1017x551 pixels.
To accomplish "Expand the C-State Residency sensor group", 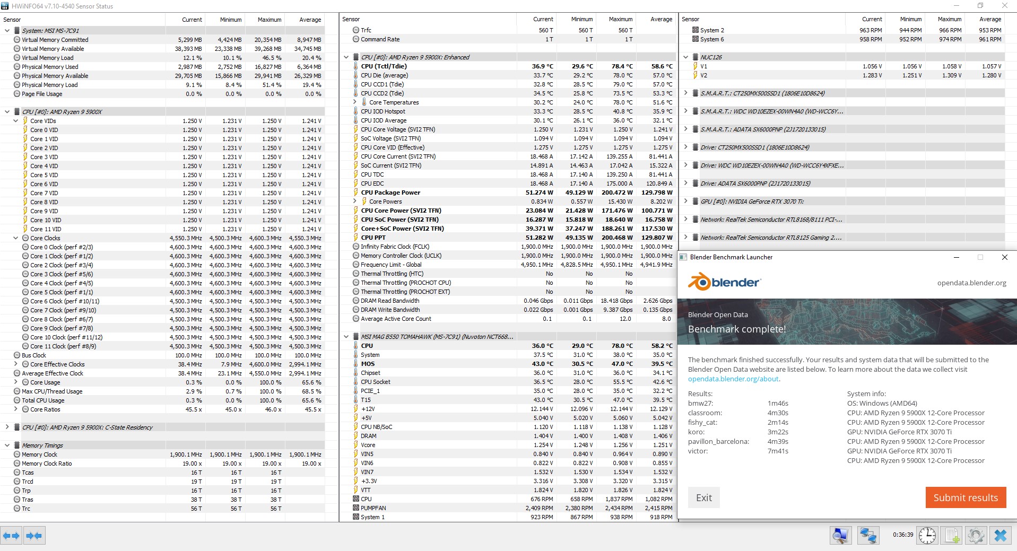I will click(x=7, y=427).
